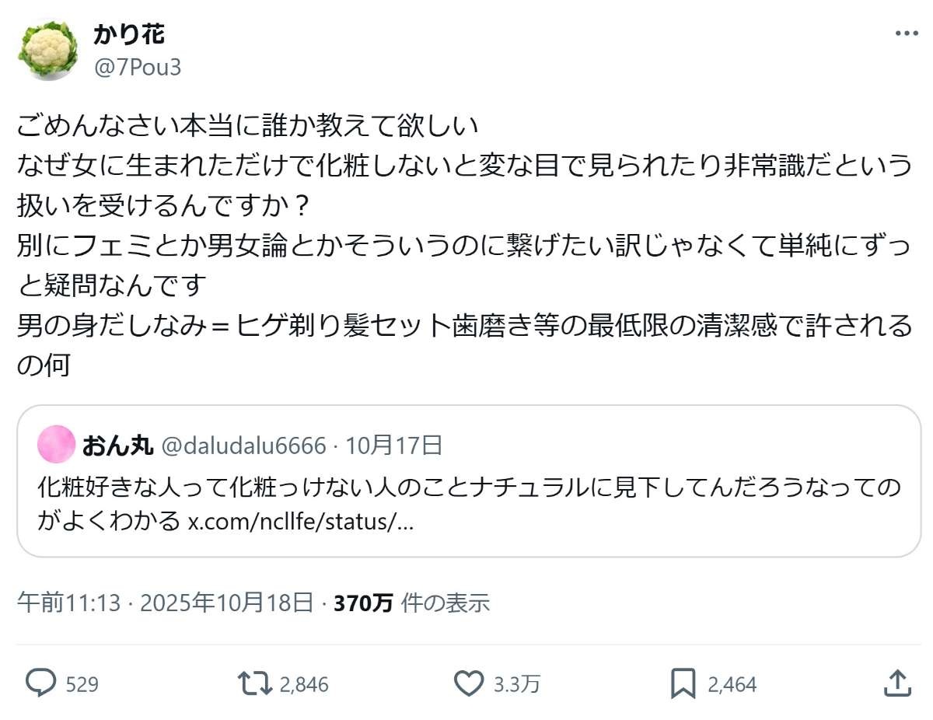Screen dimensions: 933x720
Task: Bookmark this post
Action: click(683, 683)
